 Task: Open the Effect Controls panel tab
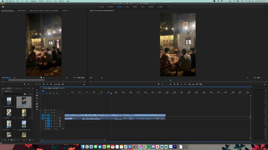click(x=21, y=11)
